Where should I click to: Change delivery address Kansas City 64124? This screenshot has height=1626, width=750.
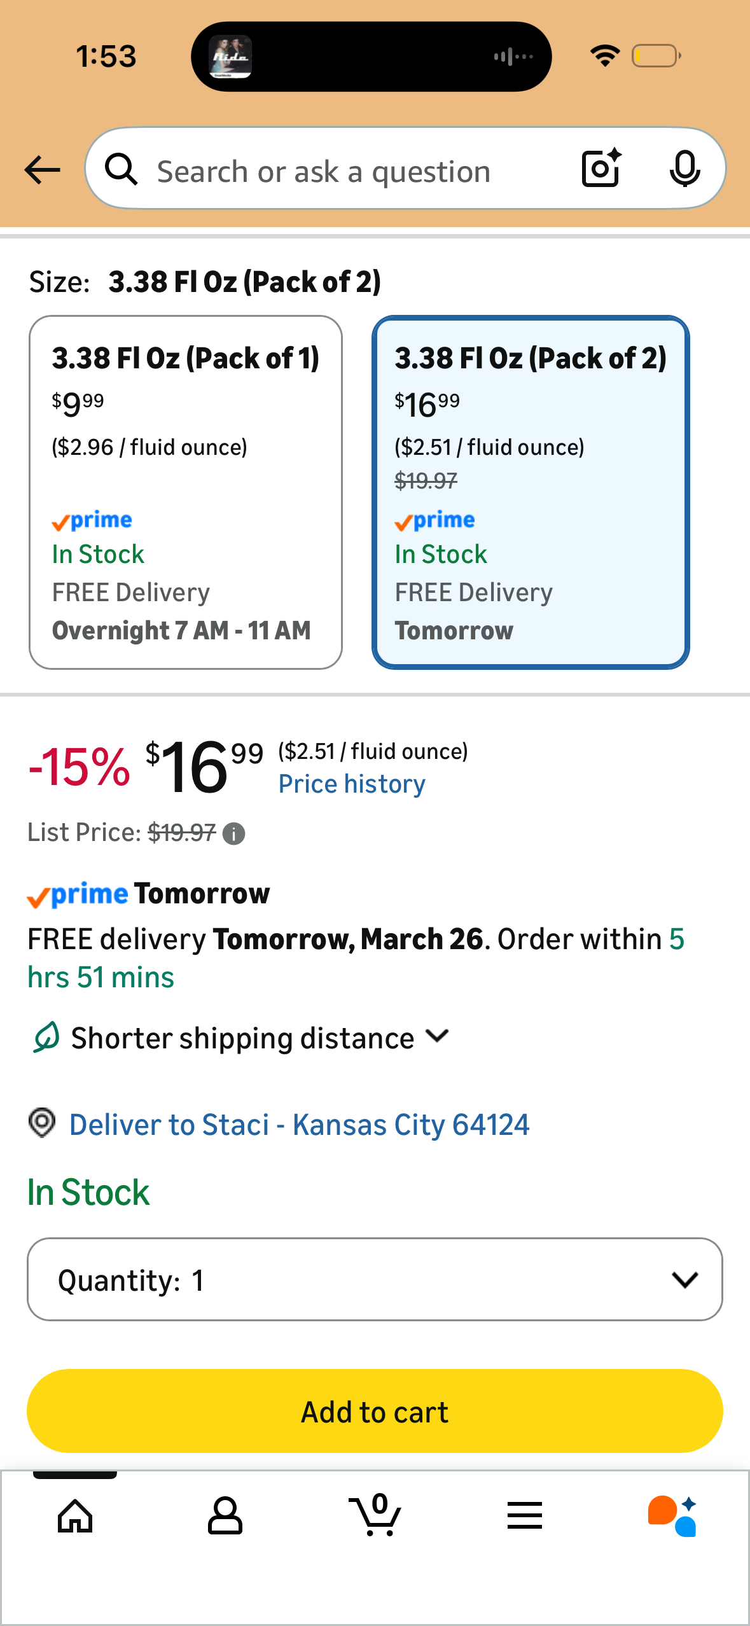coord(299,1125)
